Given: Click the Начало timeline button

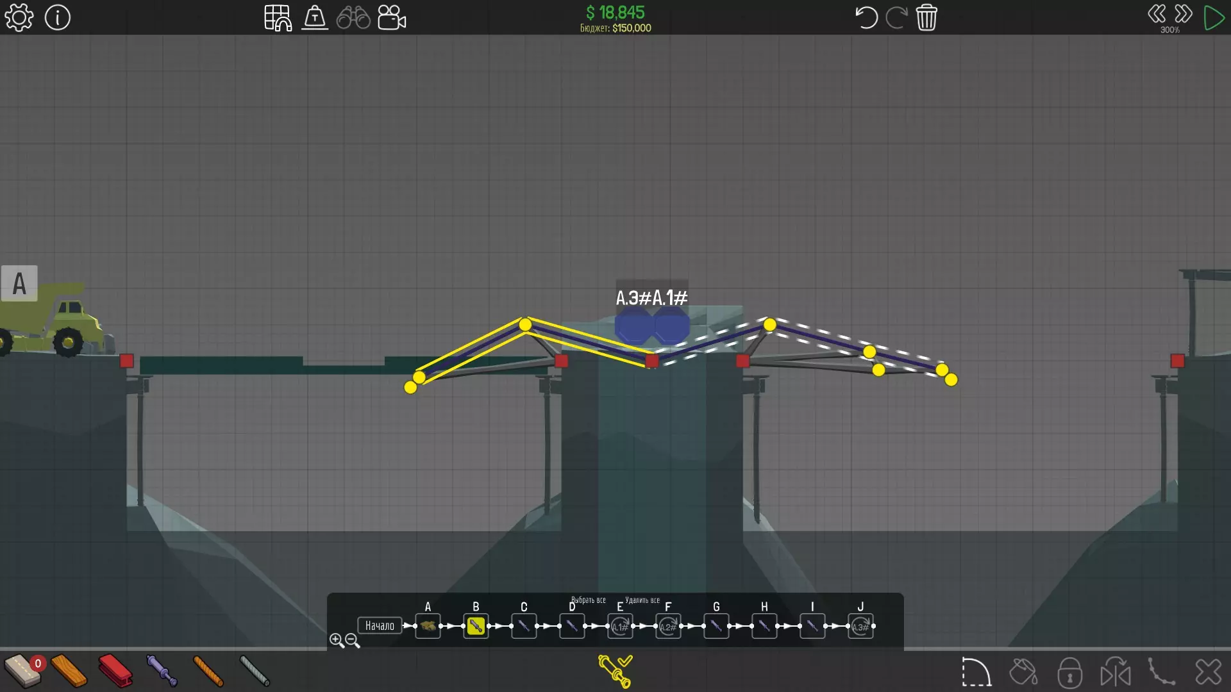Looking at the screenshot, I should (x=380, y=625).
